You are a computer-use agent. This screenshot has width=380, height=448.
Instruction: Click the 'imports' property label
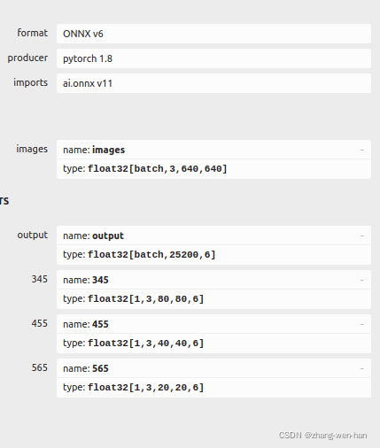(30, 82)
